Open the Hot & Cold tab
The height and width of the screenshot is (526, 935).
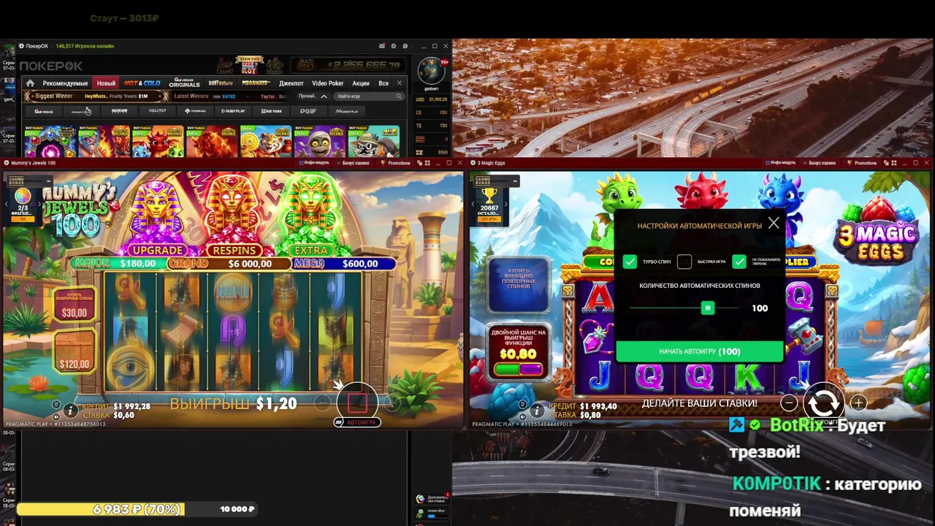coord(142,83)
